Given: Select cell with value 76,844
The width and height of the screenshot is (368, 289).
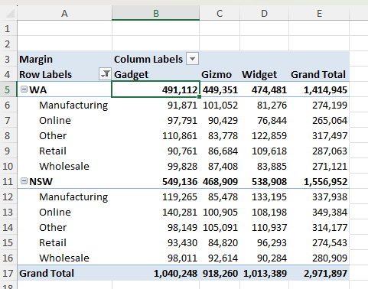Looking at the screenshot, I should point(264,120).
